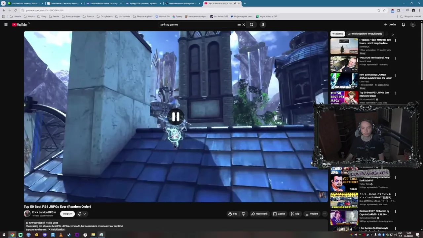Switch to the SubsPlease browser tab
Viewport: 423px width, 238px height.
coord(64,3)
